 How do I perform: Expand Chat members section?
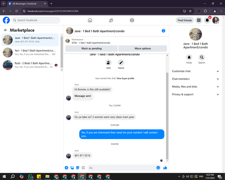tap(195, 79)
